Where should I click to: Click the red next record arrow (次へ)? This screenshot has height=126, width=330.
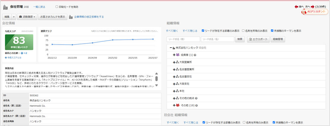pyautogui.click(x=312, y=6)
